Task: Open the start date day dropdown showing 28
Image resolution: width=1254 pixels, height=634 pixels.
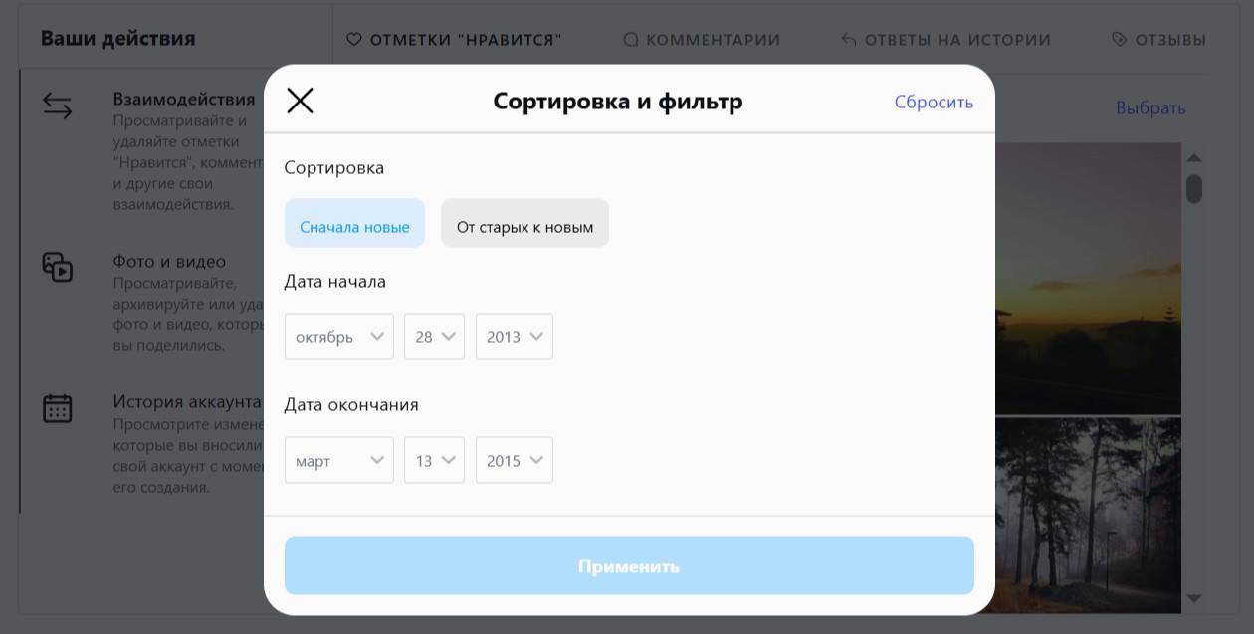Action: pos(434,336)
